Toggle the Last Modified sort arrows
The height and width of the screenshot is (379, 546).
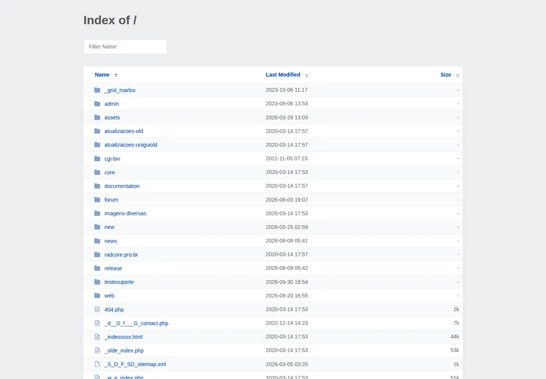307,75
